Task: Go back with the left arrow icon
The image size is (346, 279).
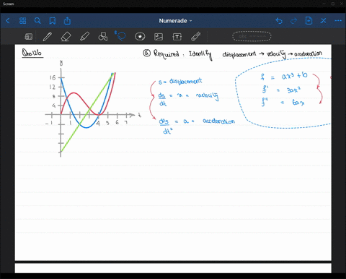Action: (x=8, y=21)
